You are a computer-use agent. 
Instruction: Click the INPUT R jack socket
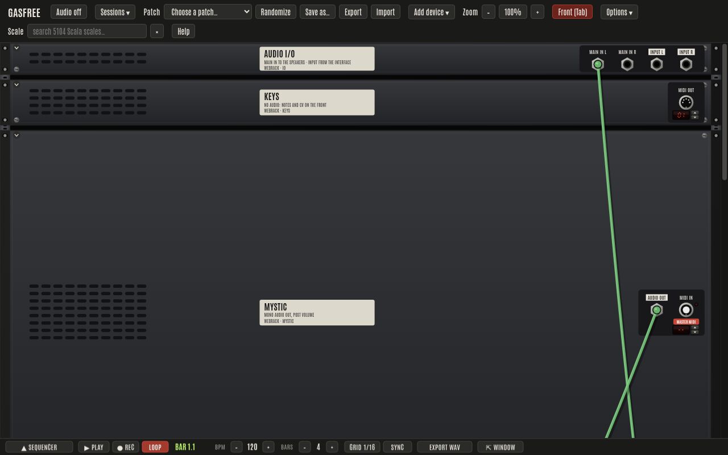(686, 64)
